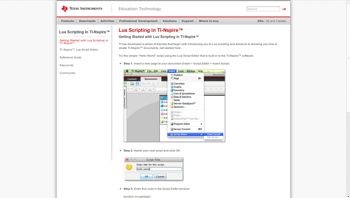Expand the Script Editor submenu
The image size is (350, 198).
click(202, 134)
